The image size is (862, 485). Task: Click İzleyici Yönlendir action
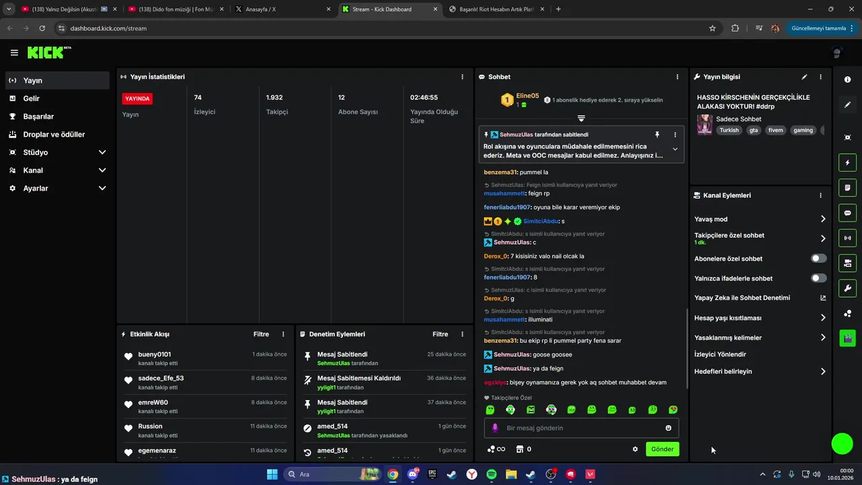[x=720, y=354]
